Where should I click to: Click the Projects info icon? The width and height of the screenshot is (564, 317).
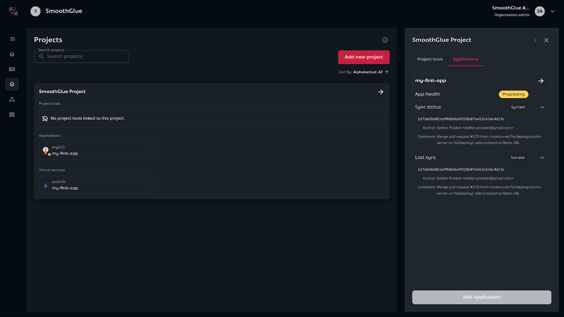coord(385,40)
